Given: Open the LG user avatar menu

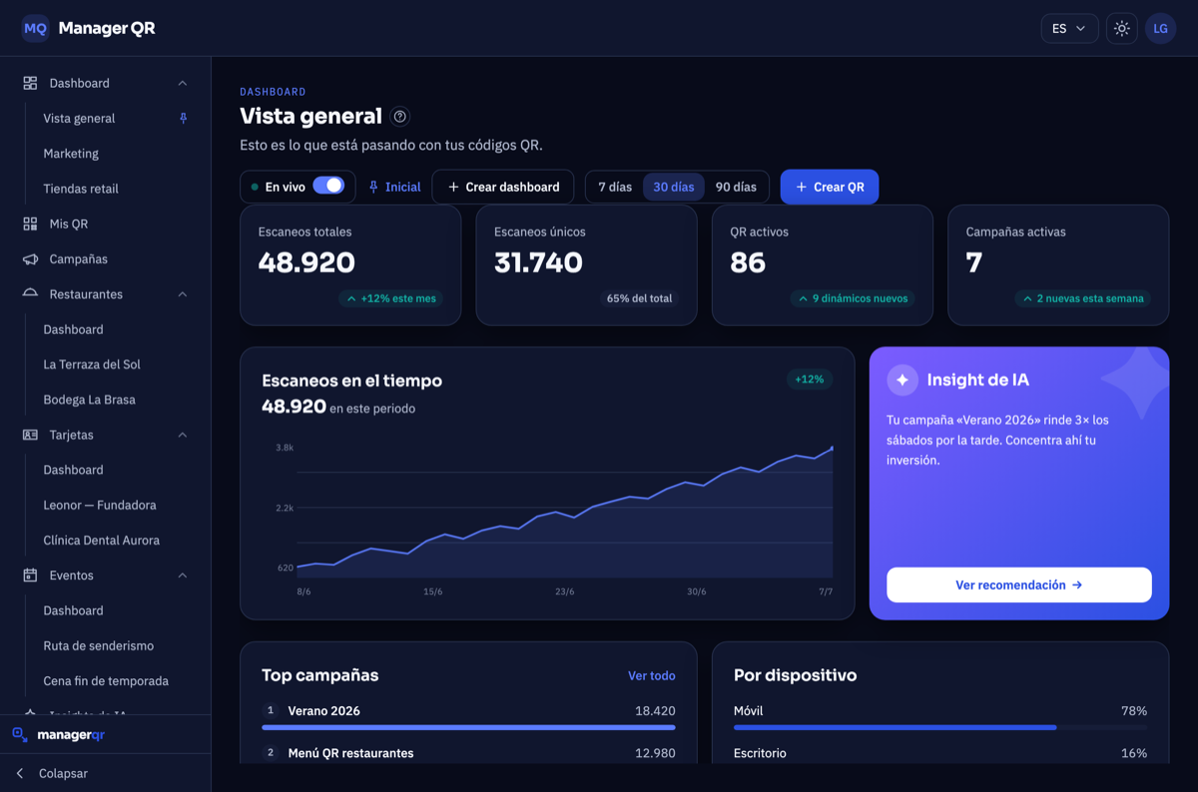Looking at the screenshot, I should (1161, 28).
